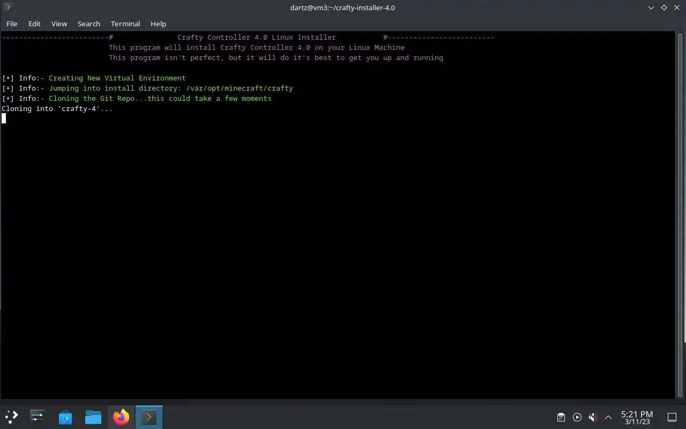Launch Discover software store from the taskbar
The image size is (686, 429).
click(65, 417)
